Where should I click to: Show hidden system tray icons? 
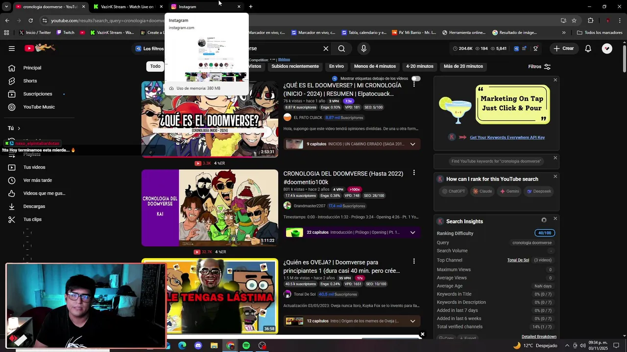[567, 346]
